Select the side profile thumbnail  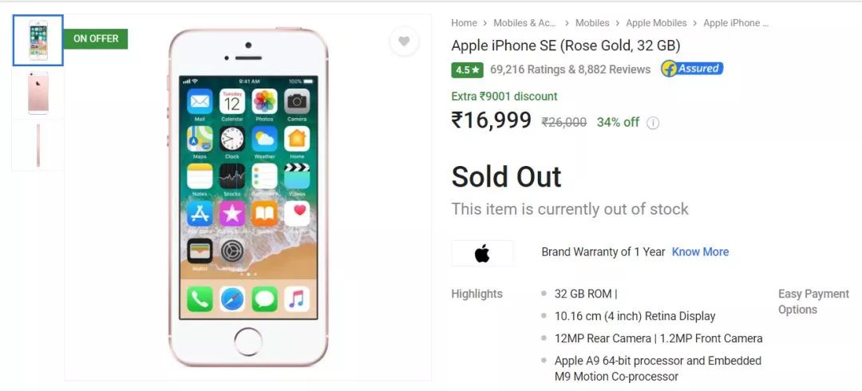point(38,145)
